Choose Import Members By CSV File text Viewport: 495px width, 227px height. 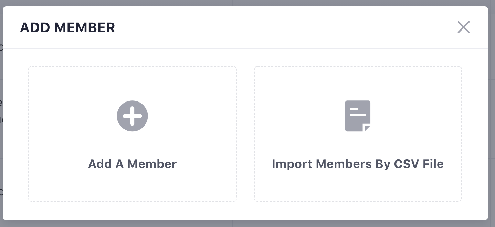tap(358, 164)
